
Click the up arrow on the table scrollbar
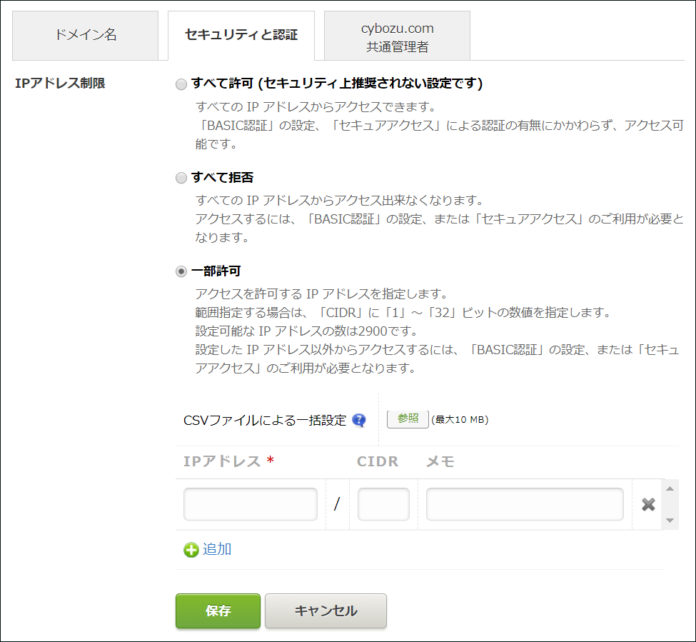(668, 488)
